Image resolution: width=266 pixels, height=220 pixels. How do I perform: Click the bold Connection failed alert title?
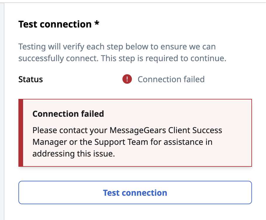[68, 114]
